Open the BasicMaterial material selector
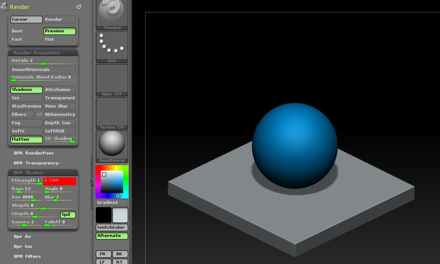 112,147
